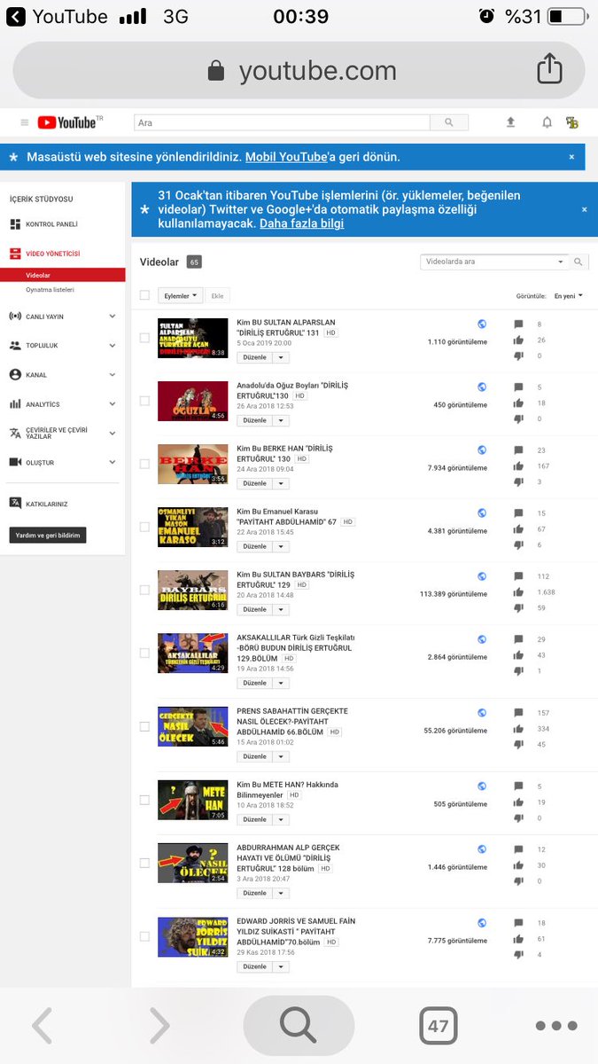Open the channel avatar account menu
The height and width of the screenshot is (1064, 598).
[572, 122]
